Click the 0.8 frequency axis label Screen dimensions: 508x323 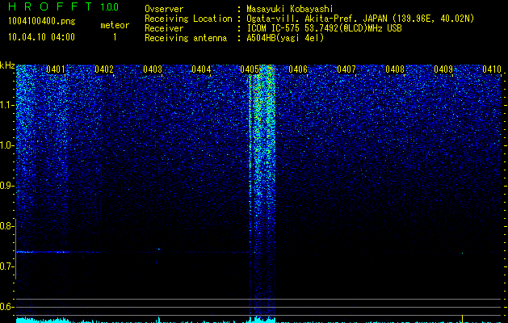click(6, 226)
